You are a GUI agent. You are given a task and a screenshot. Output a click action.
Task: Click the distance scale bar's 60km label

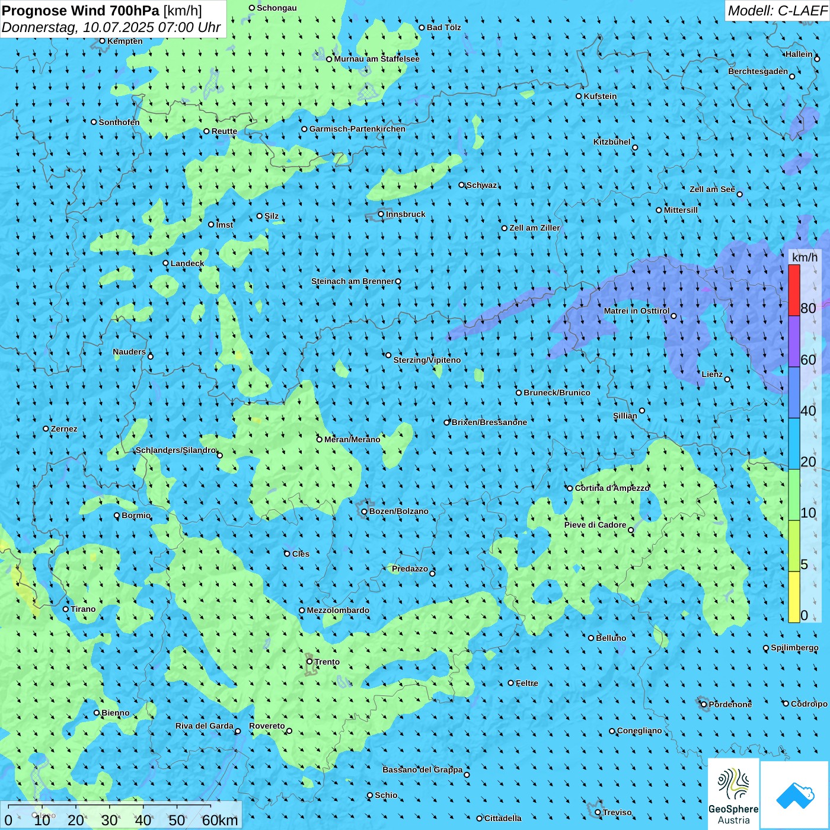tap(220, 820)
